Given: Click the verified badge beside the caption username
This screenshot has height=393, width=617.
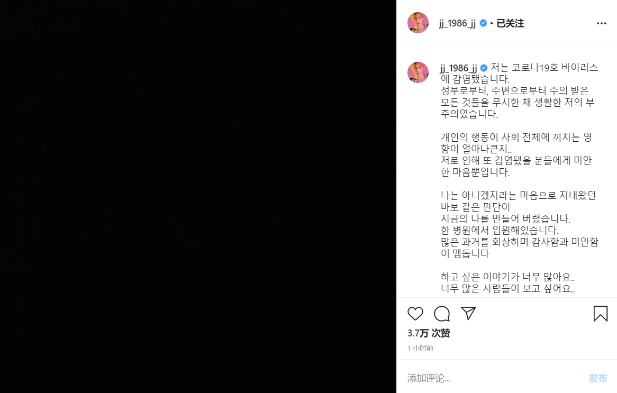Looking at the screenshot, I should point(484,68).
